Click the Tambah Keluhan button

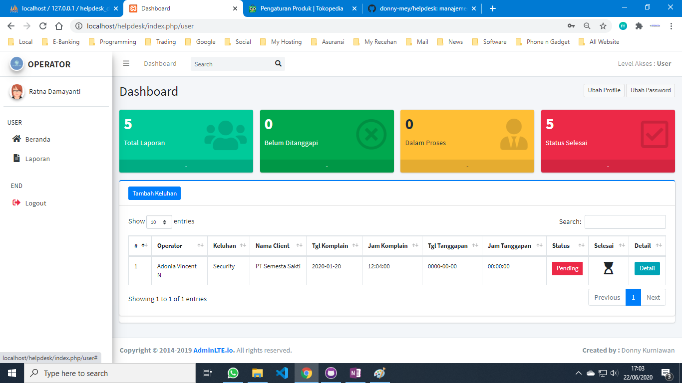pos(154,193)
